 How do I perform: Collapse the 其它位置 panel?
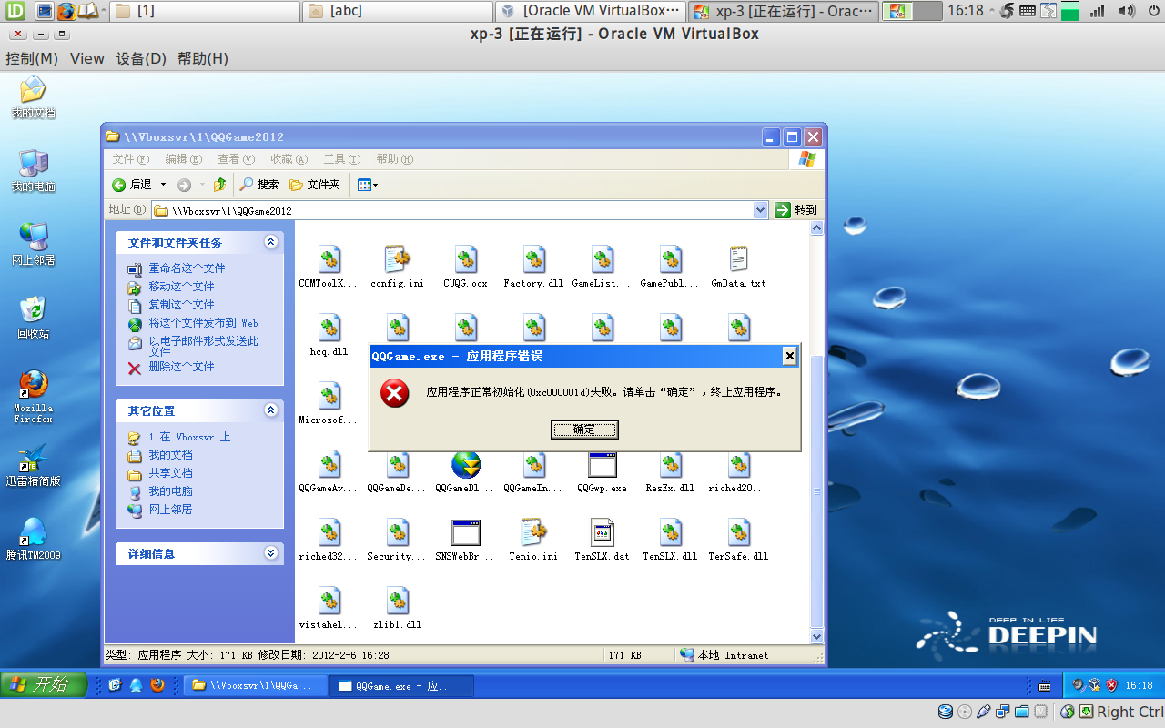coord(270,410)
